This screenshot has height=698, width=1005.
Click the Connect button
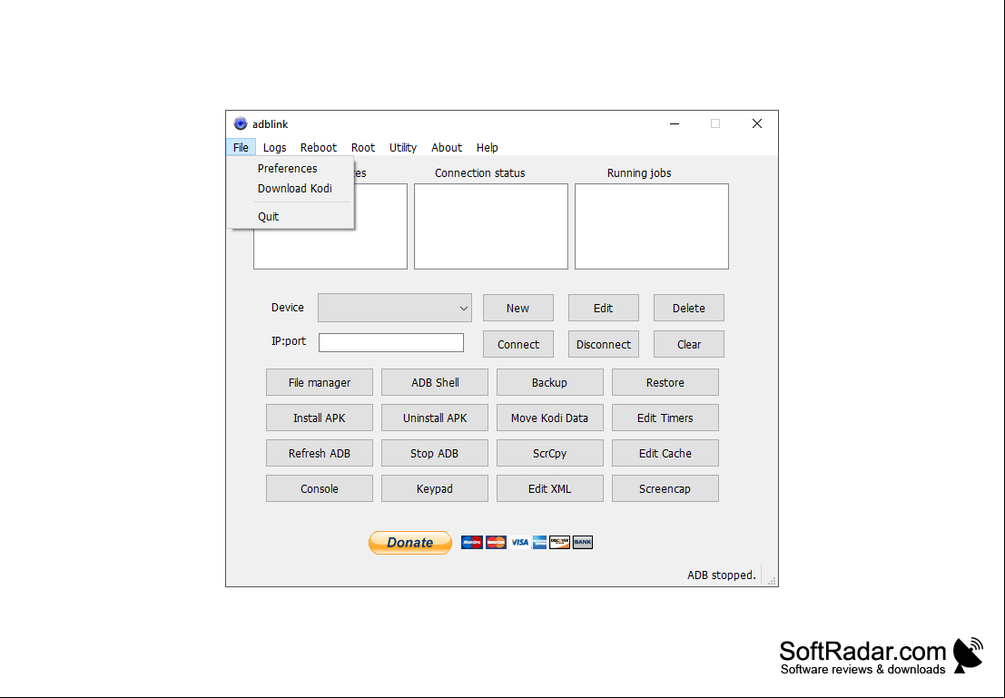point(517,344)
